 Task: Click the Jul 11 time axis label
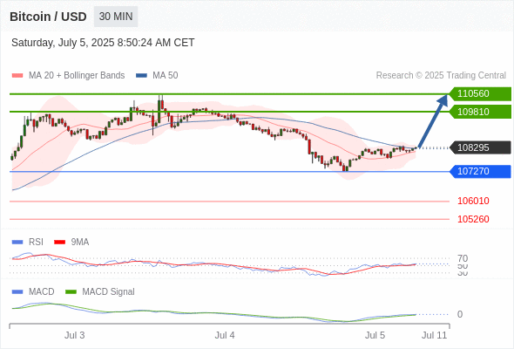pyautogui.click(x=435, y=335)
